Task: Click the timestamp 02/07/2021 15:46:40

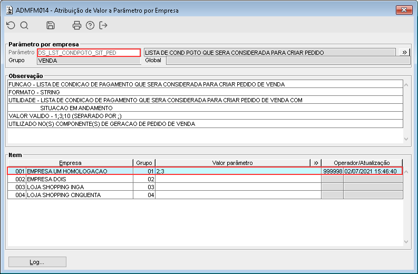Action: coord(373,171)
